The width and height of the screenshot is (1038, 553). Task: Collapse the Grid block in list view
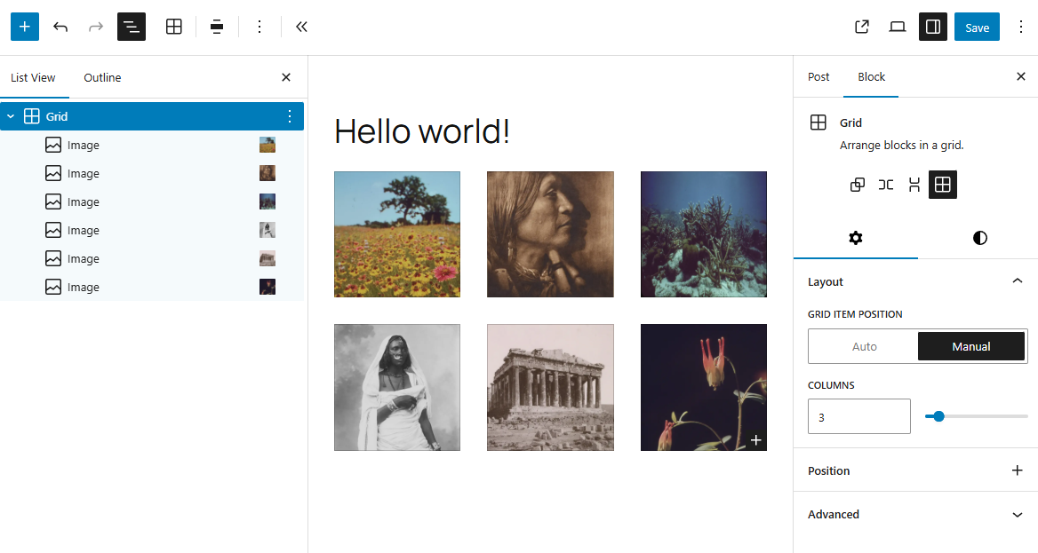pyautogui.click(x=11, y=116)
